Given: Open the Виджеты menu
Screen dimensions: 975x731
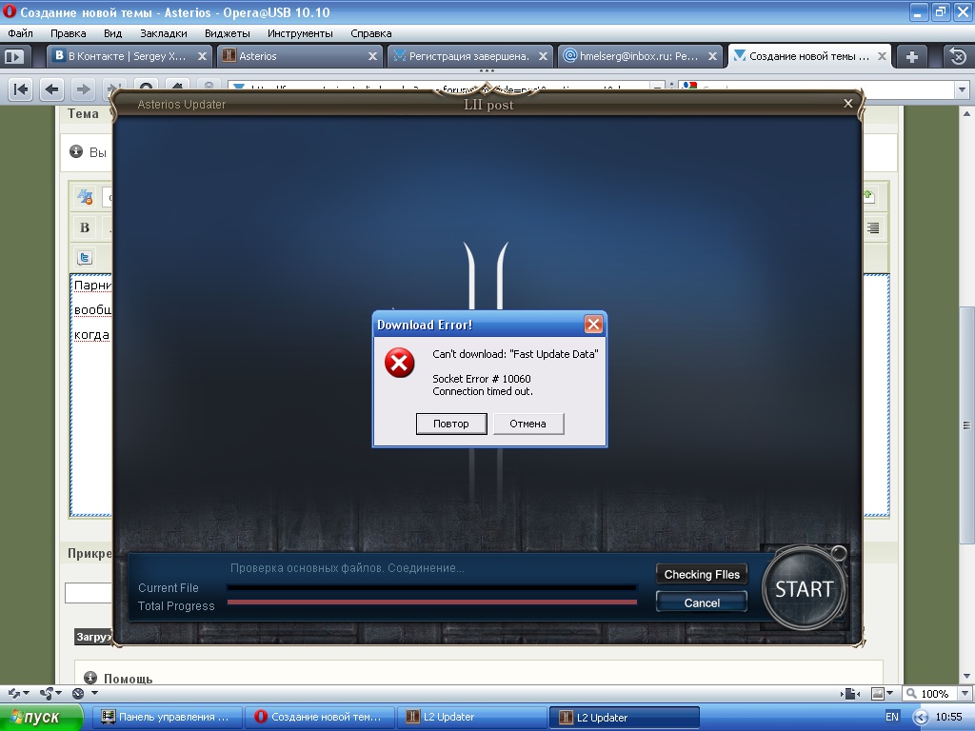Looking at the screenshot, I should (227, 33).
